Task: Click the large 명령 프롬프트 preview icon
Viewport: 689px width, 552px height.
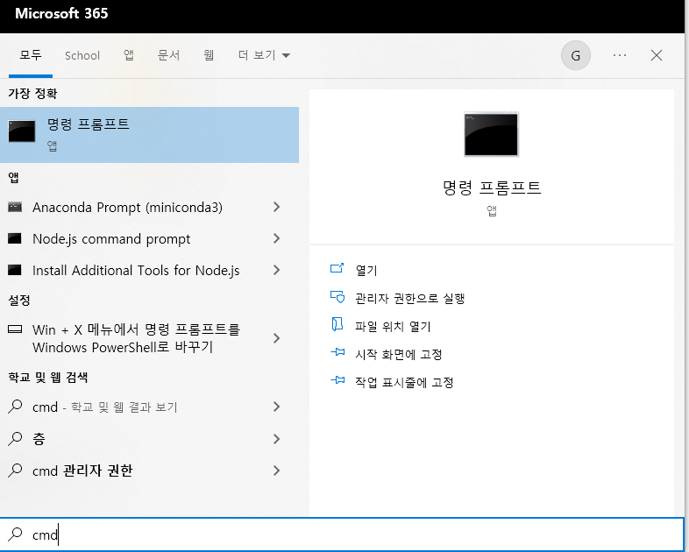Action: coord(491,134)
